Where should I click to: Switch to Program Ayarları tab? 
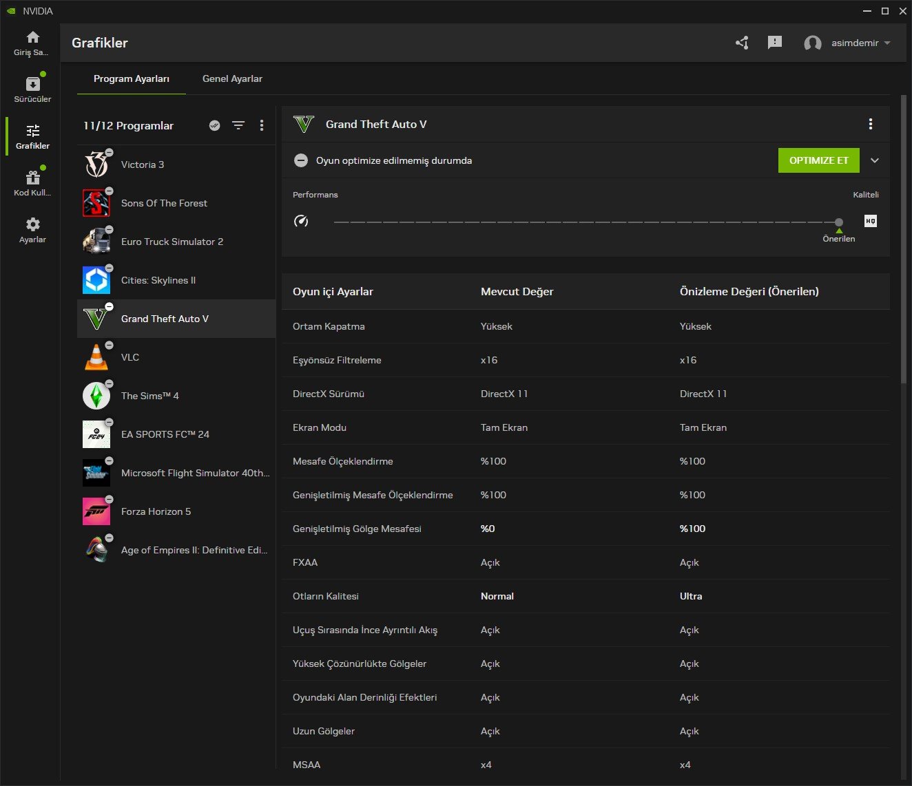click(x=132, y=78)
